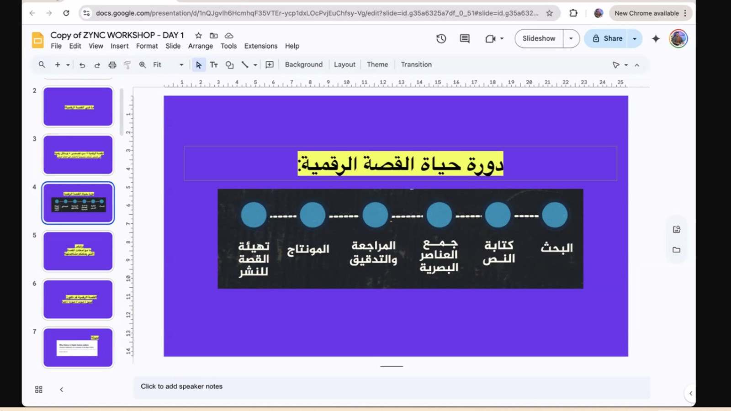Star this presentation
Viewport: 731px width, 411px height.
pyautogui.click(x=198, y=36)
